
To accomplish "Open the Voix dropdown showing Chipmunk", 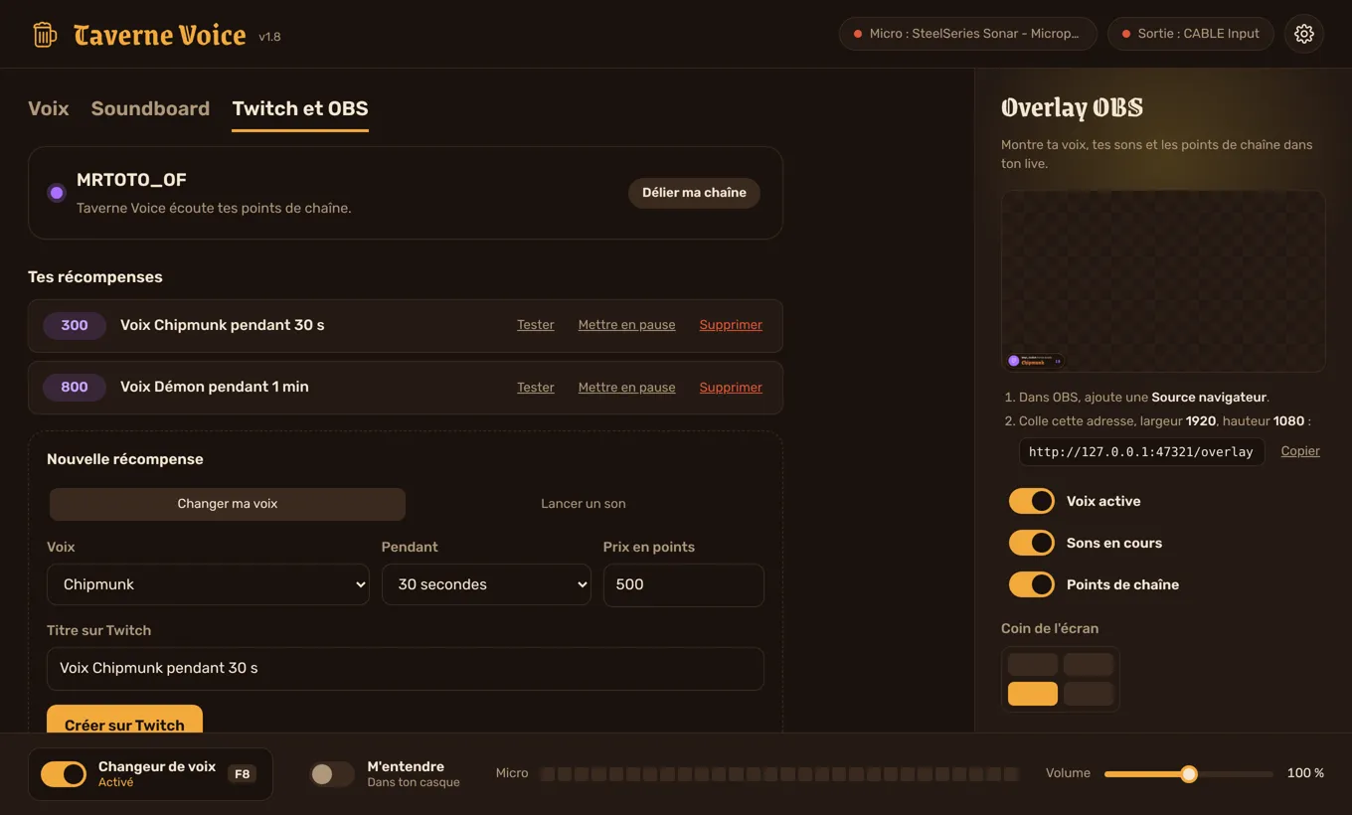I will [x=208, y=585].
